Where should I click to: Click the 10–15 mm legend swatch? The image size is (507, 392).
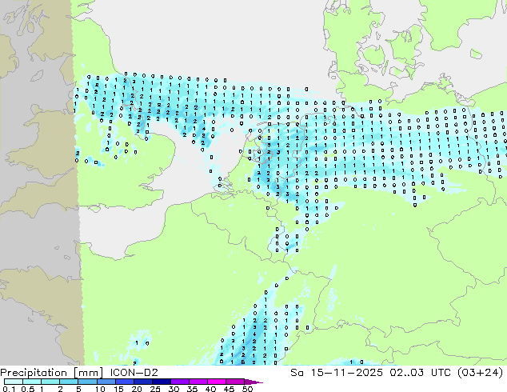(106, 382)
